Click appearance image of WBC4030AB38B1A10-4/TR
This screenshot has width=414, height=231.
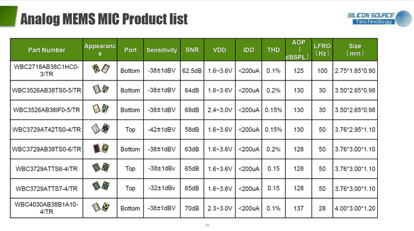[99, 207]
